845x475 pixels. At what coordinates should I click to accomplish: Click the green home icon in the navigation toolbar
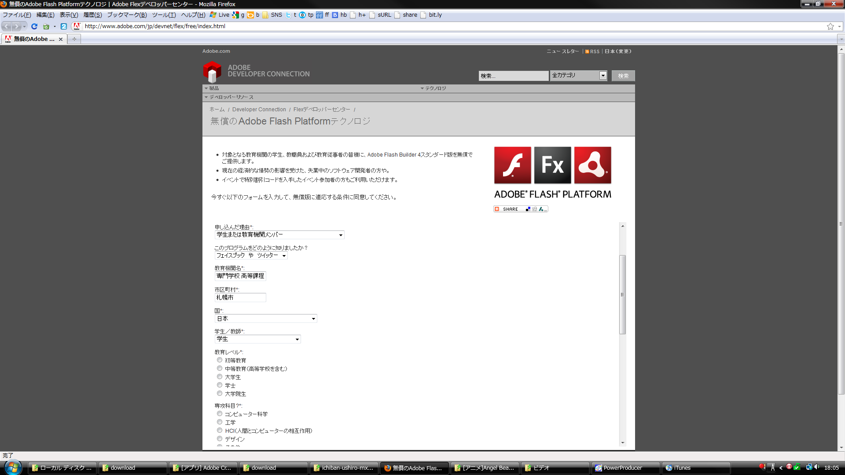coord(46,26)
